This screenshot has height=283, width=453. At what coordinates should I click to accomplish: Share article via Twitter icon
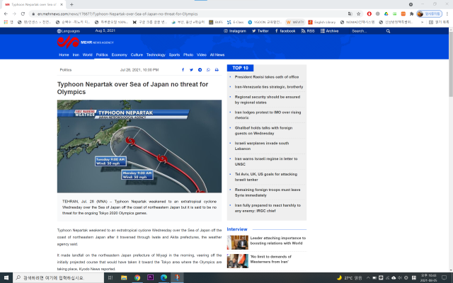[x=191, y=70]
